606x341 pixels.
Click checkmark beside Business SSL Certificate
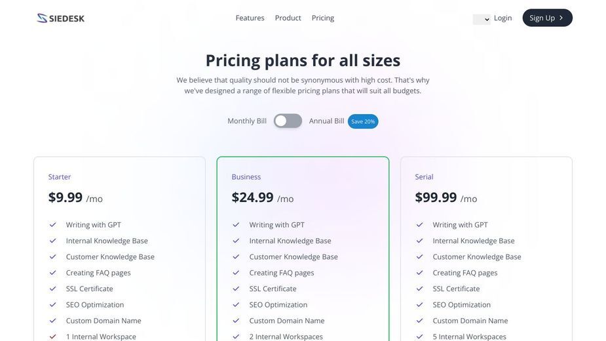click(x=236, y=289)
